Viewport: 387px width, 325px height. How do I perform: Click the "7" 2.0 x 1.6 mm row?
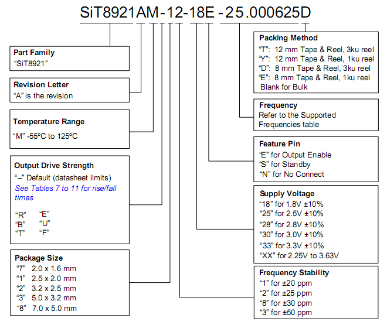click(x=46, y=268)
